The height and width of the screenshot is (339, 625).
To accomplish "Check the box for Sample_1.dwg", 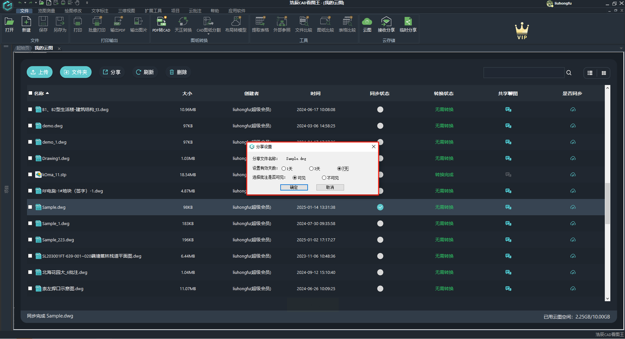I will (x=30, y=224).
